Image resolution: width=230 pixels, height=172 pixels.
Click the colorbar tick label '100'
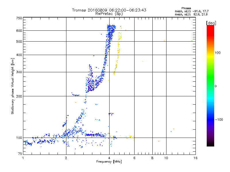(x=218, y=53)
